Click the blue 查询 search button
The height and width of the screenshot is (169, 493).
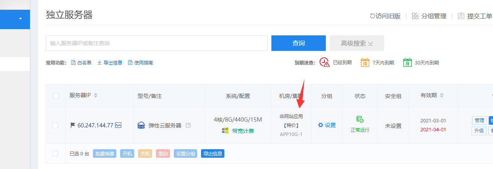(298, 43)
